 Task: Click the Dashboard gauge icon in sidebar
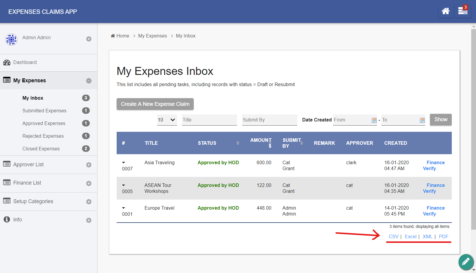point(7,63)
